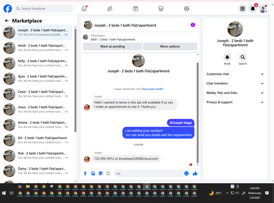This screenshot has height=203, width=274.
Task: Open Aysa's apartment conversation
Action: click(x=37, y=79)
